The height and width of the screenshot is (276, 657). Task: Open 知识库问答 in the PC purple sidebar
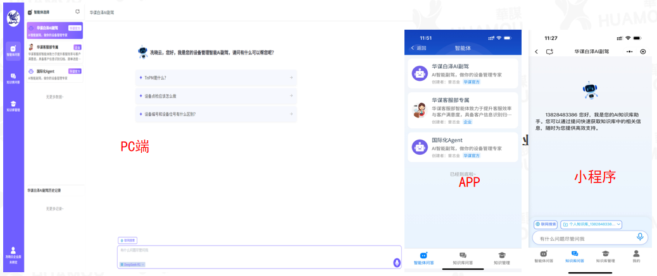point(13,78)
